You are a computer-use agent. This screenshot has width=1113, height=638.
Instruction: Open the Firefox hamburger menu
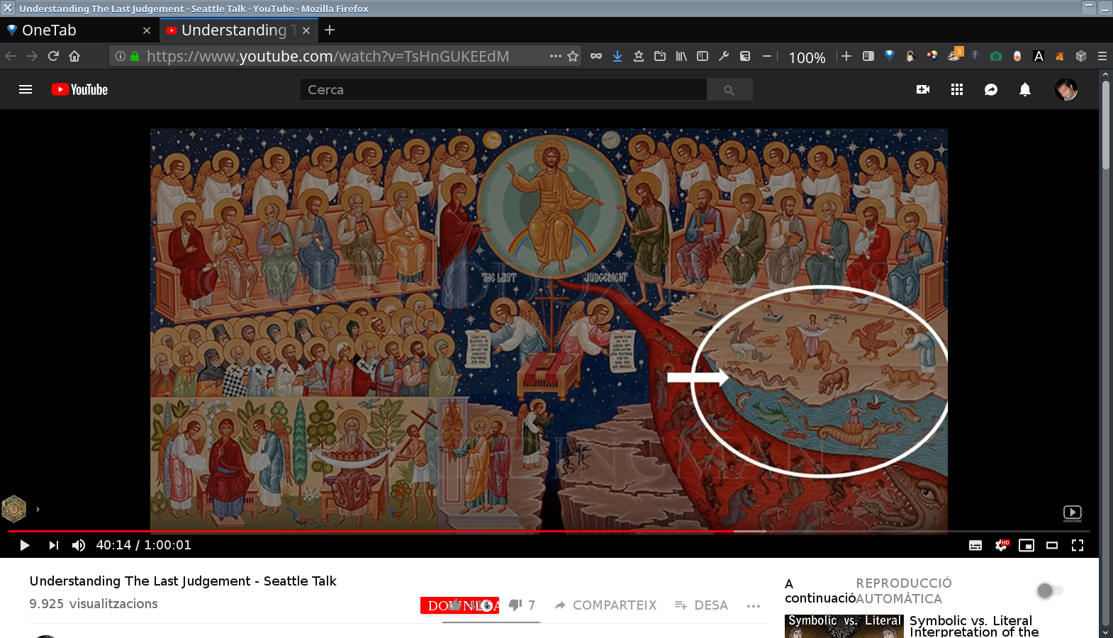(x=1102, y=56)
